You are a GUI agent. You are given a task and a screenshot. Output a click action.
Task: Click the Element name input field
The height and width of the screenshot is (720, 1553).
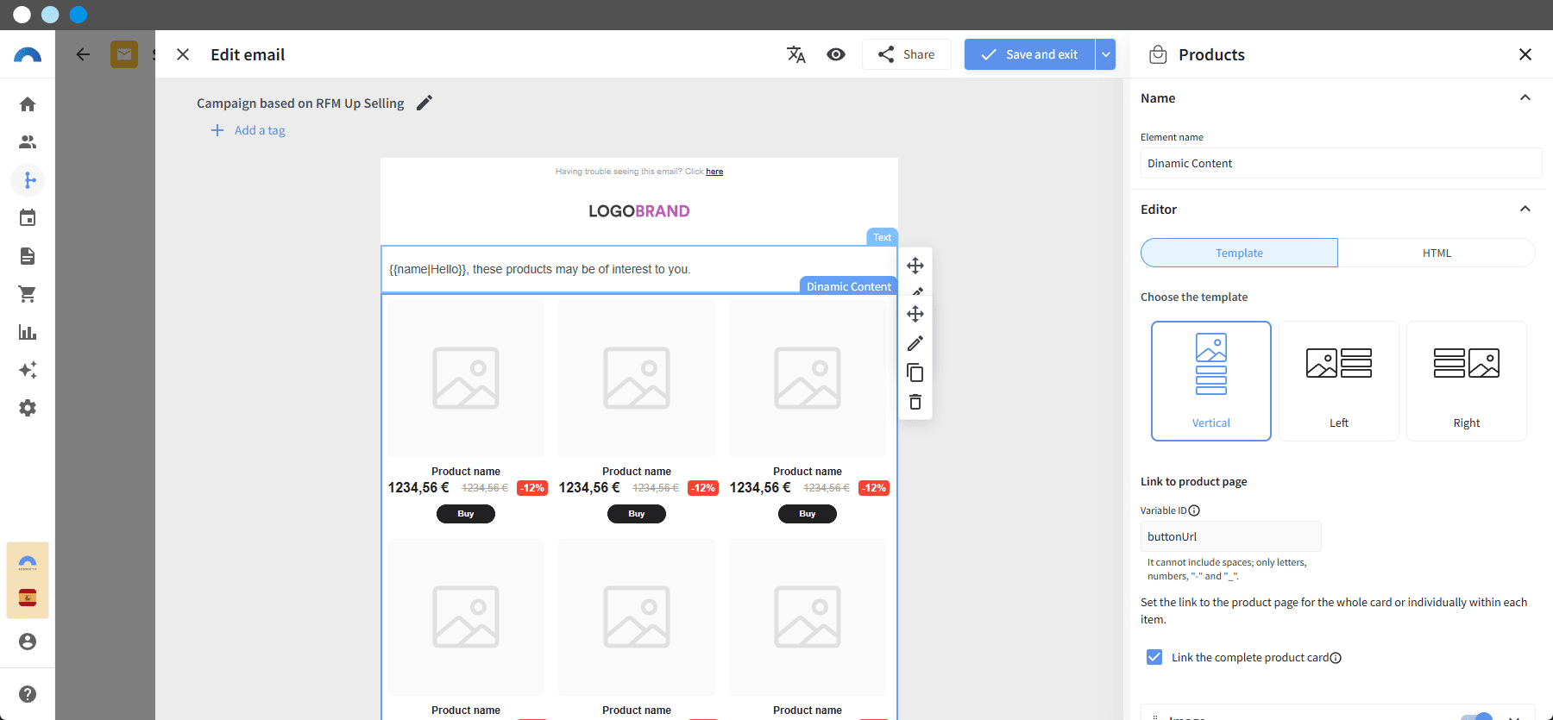[1341, 163]
